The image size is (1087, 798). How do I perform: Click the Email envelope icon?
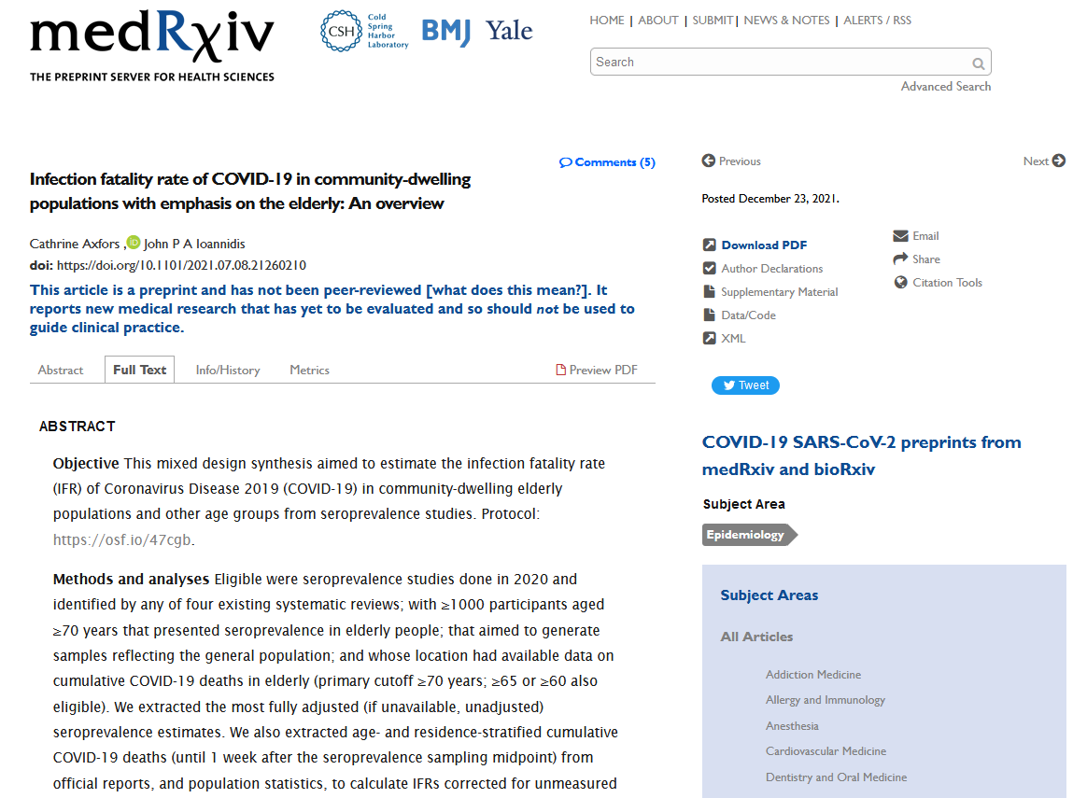click(900, 236)
